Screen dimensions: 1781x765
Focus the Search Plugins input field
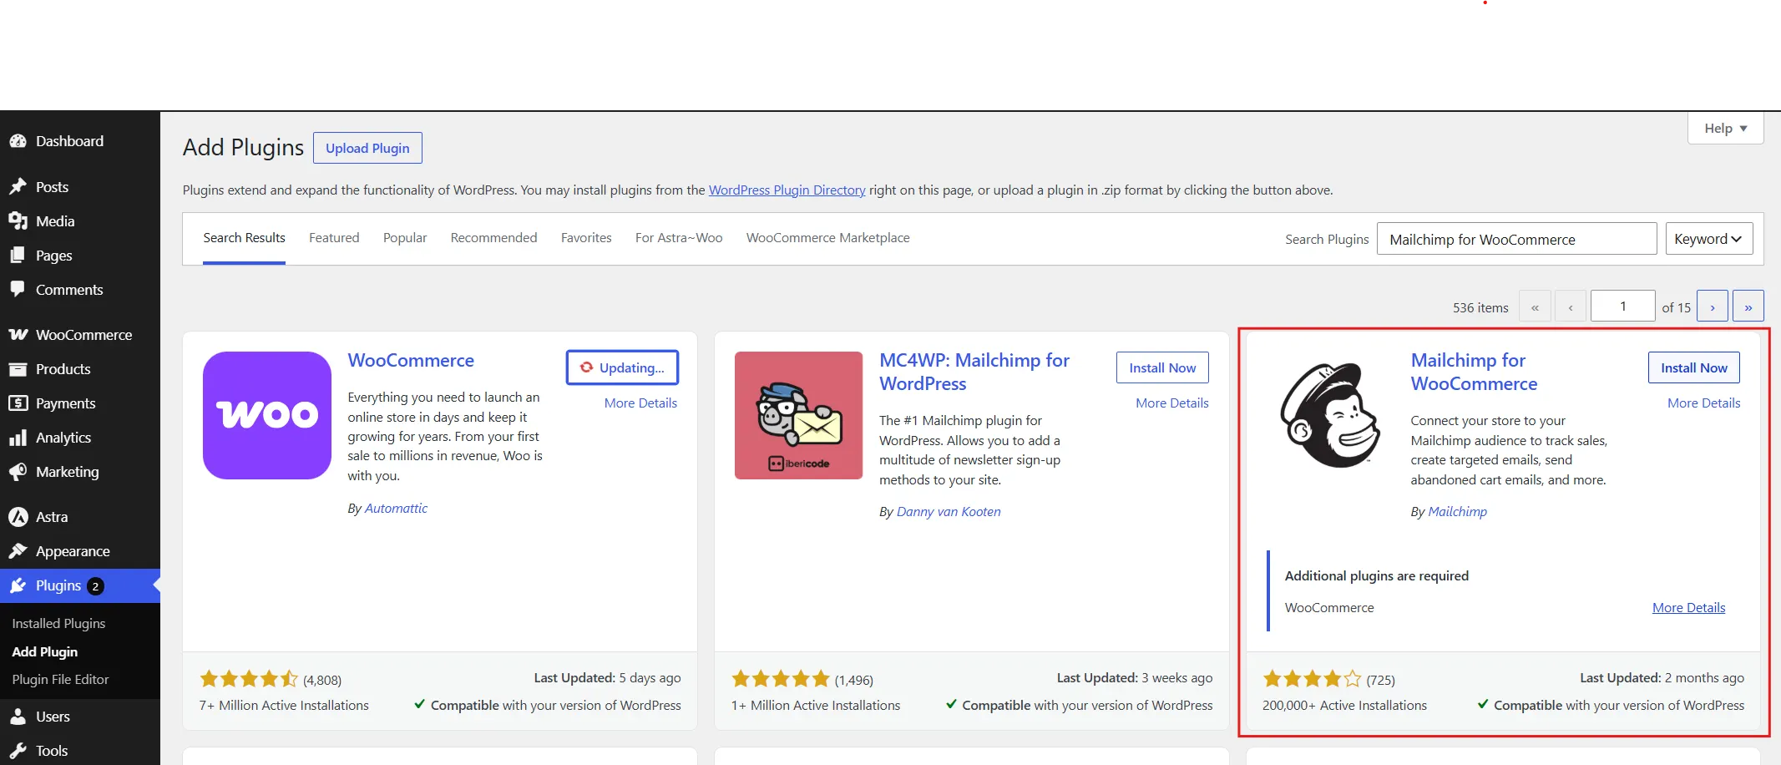pyautogui.click(x=1516, y=239)
